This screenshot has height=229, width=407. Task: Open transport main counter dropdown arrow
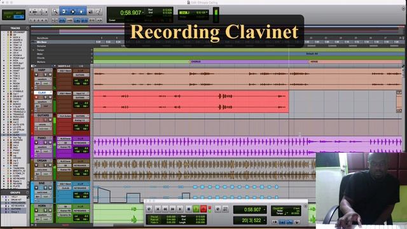click(x=265, y=209)
